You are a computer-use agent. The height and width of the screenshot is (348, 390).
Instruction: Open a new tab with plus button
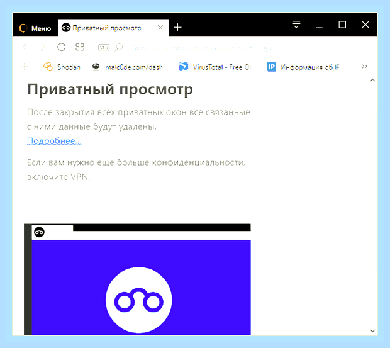click(177, 27)
